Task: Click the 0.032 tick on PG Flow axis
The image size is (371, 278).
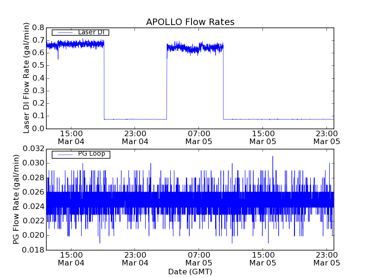Action: point(33,149)
